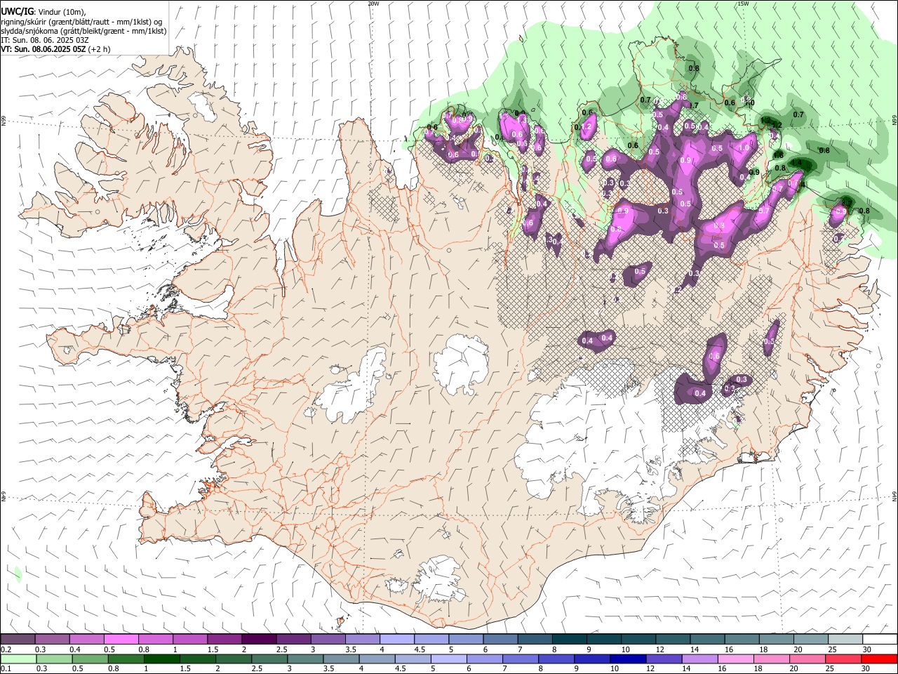Select the '0.1' label on the rain scale
Image resolution: width=898 pixels, height=674 pixels.
(6, 669)
